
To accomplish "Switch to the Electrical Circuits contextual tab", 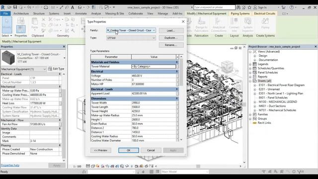I will (264, 13).
